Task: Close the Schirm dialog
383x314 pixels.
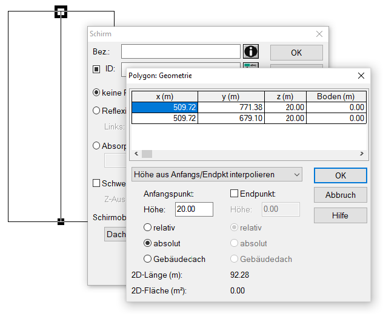Action: pos(319,34)
